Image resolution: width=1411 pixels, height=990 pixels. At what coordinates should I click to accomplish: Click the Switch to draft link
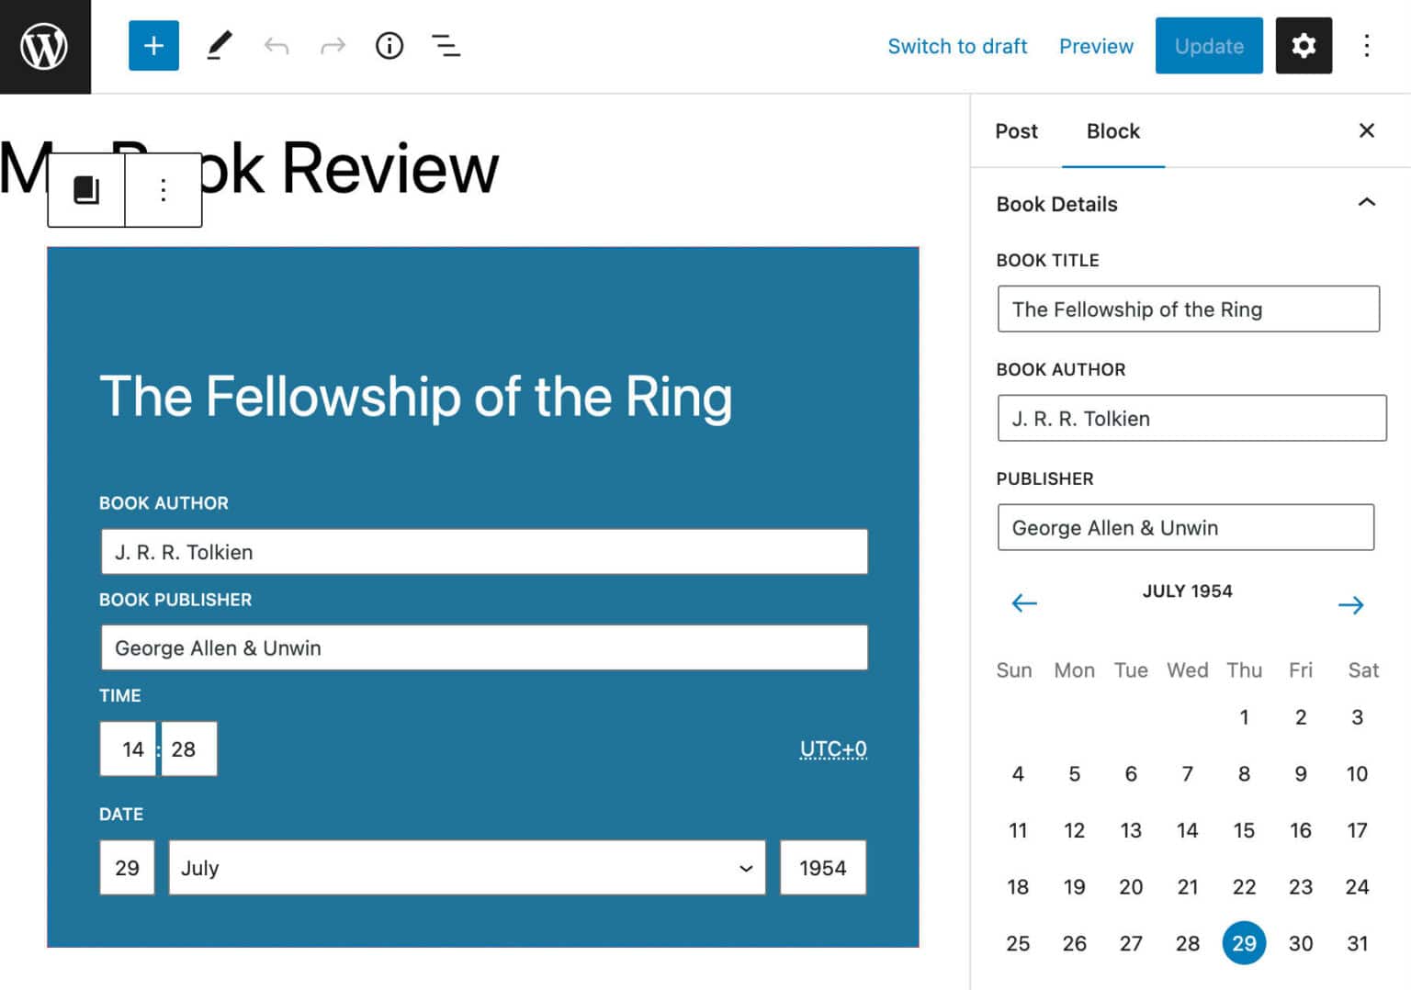click(x=957, y=45)
